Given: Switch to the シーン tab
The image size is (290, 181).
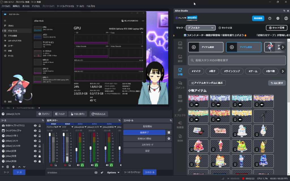Looking at the screenshot, I should 6,172.
